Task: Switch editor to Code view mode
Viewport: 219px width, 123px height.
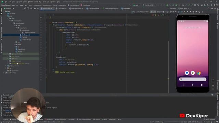Action: point(153,12)
